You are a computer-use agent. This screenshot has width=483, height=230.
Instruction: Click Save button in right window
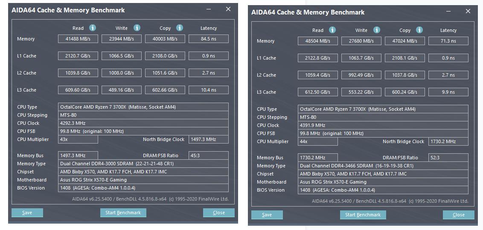(267, 215)
